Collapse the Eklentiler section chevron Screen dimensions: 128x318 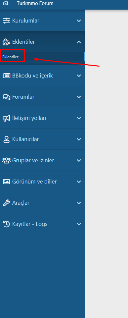pyautogui.click(x=79, y=42)
